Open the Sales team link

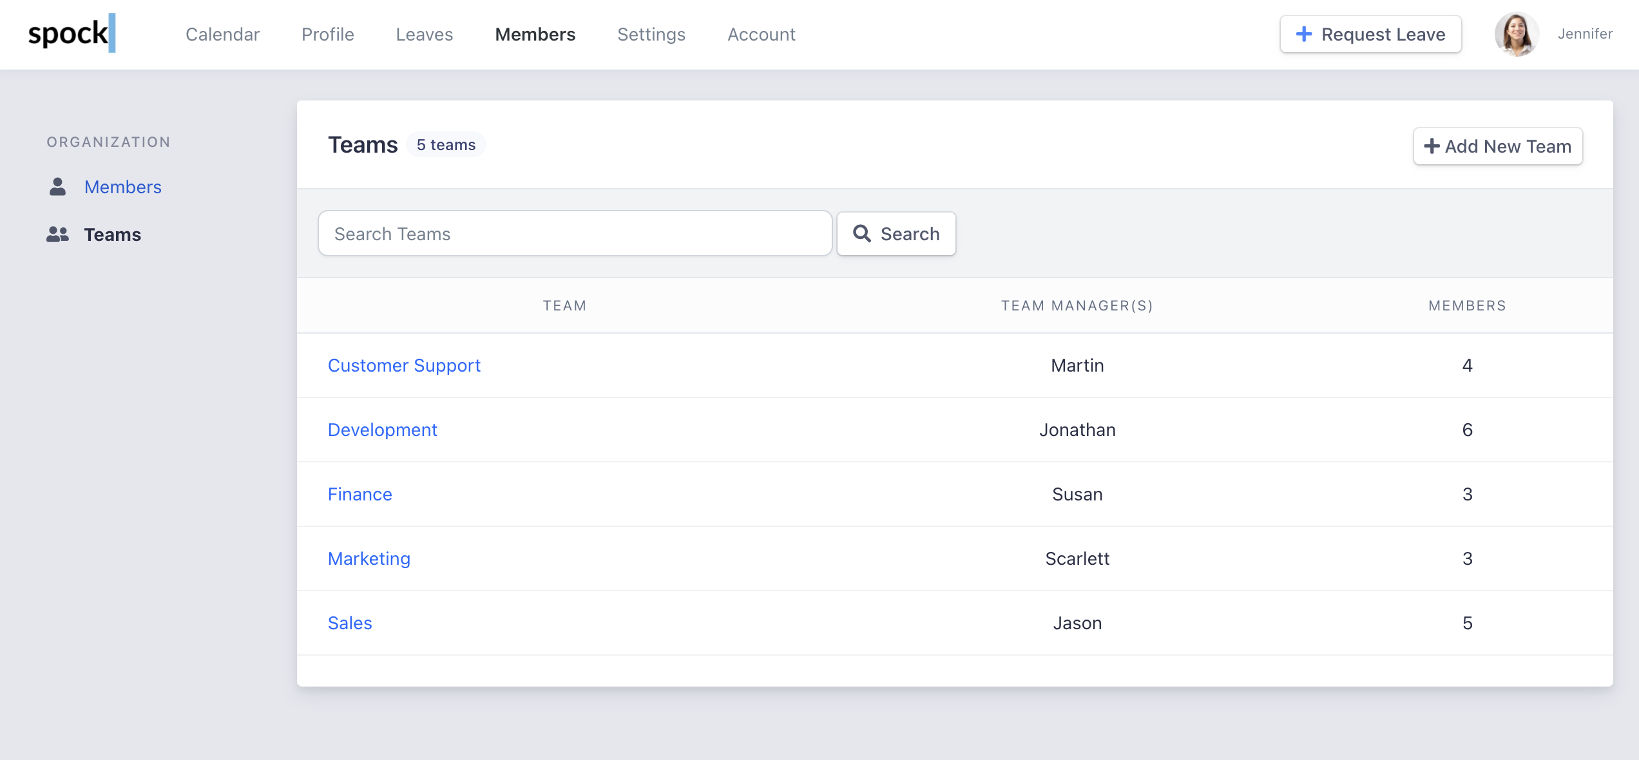[x=350, y=623]
